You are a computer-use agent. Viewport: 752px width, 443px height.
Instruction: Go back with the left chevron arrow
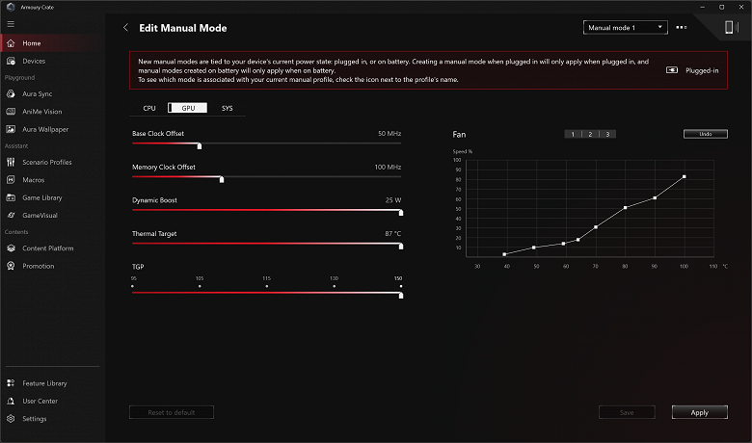point(125,28)
